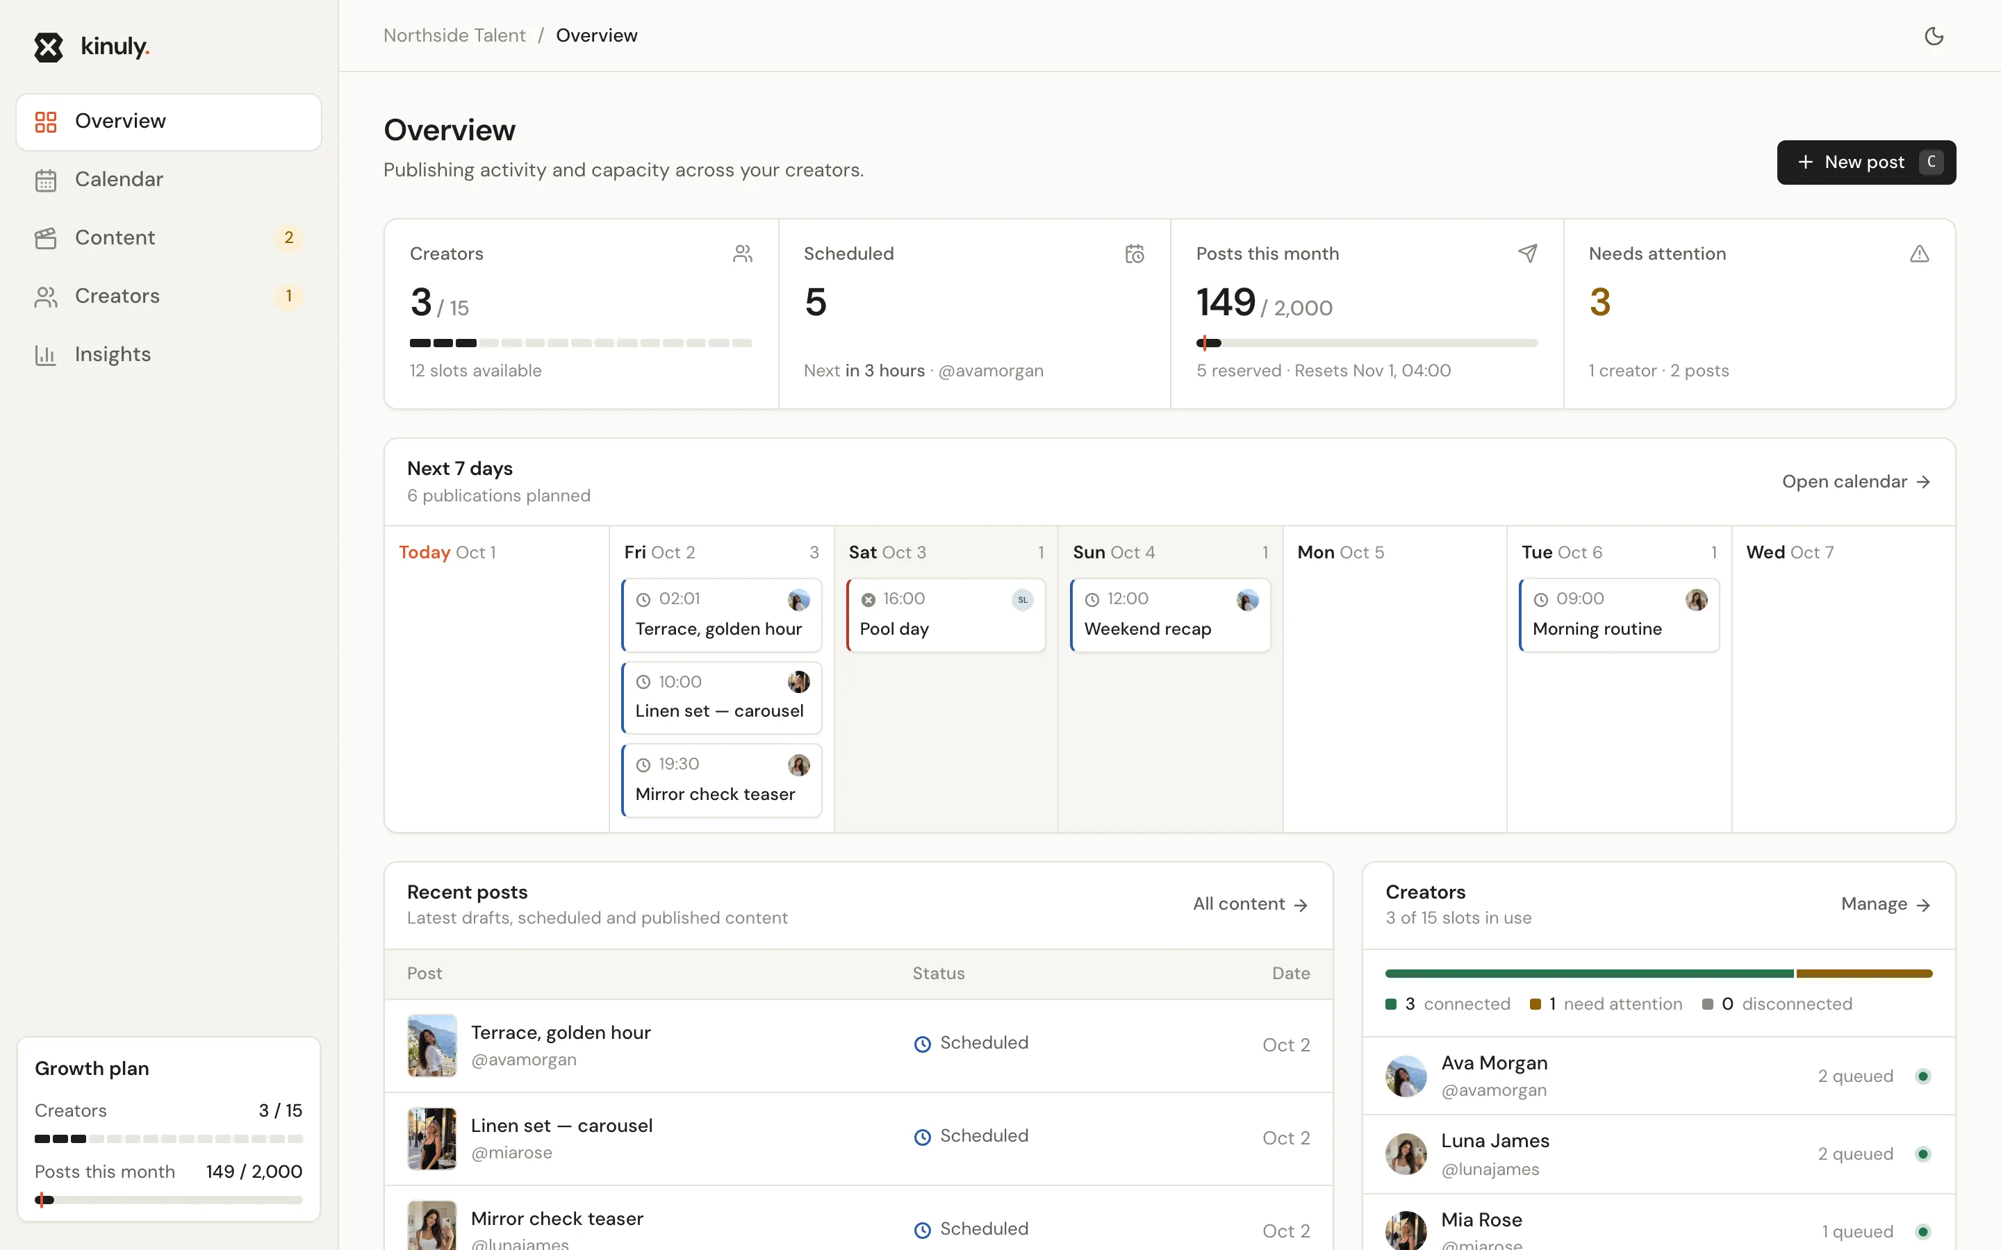Viewport: 2001px width, 1250px height.
Task: Click Ava Morgan's green connection status dot
Action: (x=1922, y=1076)
